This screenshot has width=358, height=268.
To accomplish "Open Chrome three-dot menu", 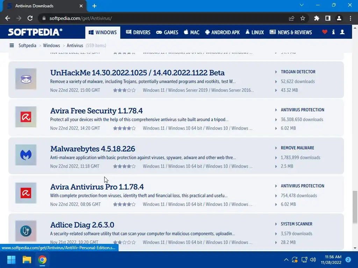I will [x=350, y=18].
